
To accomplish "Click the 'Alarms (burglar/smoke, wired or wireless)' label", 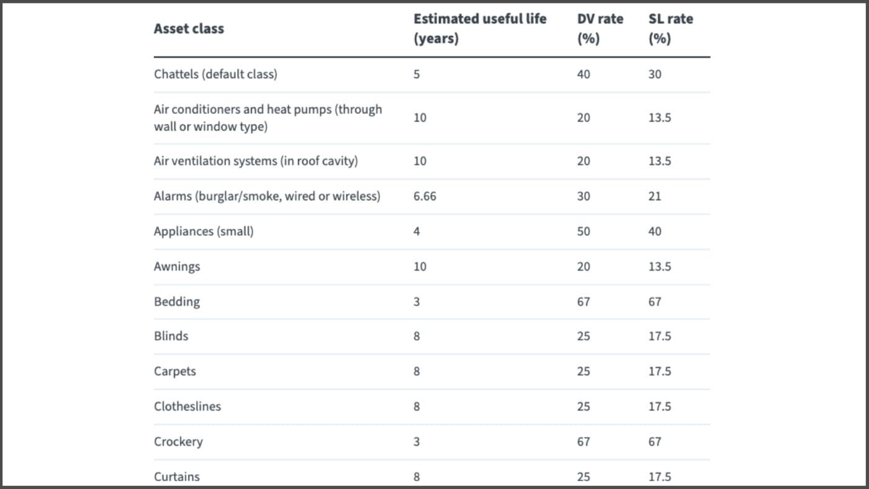I will [267, 196].
